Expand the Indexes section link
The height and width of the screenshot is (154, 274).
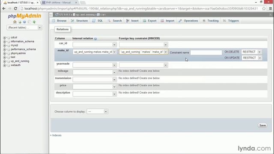click(56, 135)
